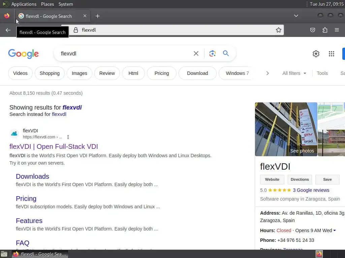Open a new tab with plus icon
Image resolution: width=345 pixels, height=258 pixels.
pos(97,16)
